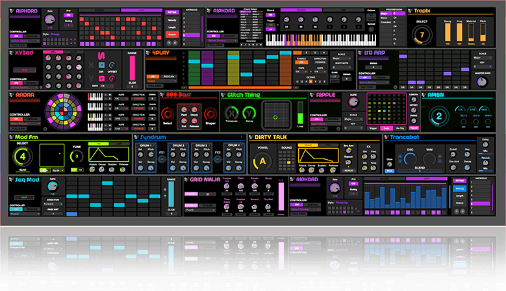This screenshot has width=506, height=291.
Task: Toggle the 4PLAY ENABLE ON switch
Action: [301, 62]
